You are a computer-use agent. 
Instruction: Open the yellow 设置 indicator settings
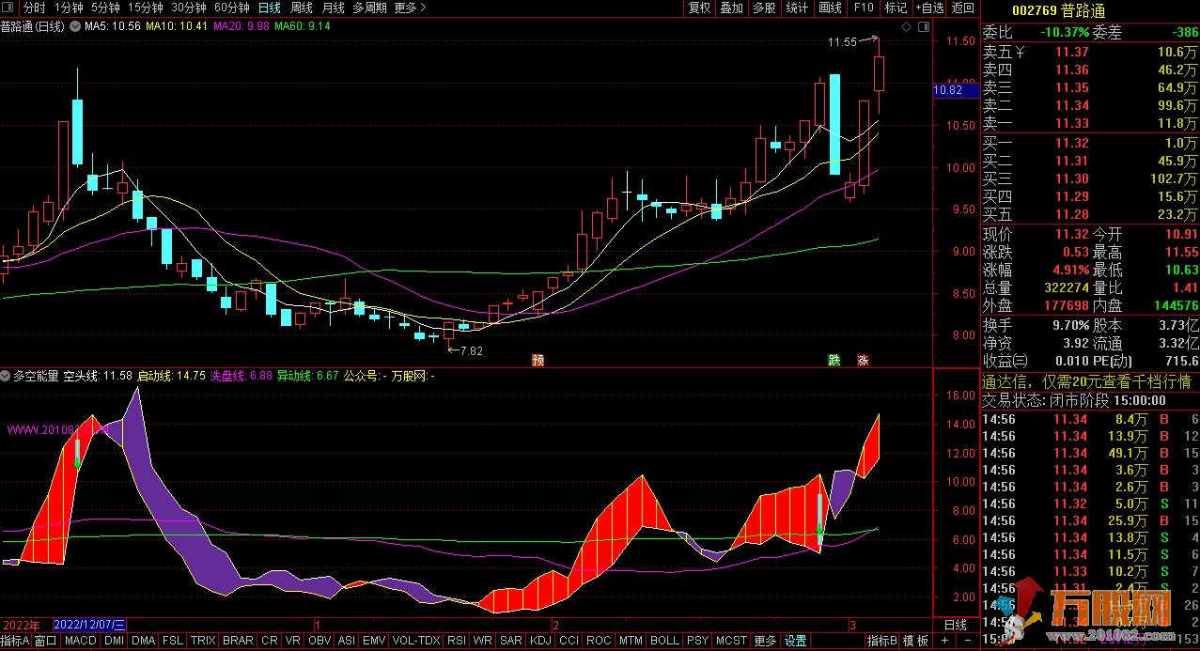[x=795, y=641]
